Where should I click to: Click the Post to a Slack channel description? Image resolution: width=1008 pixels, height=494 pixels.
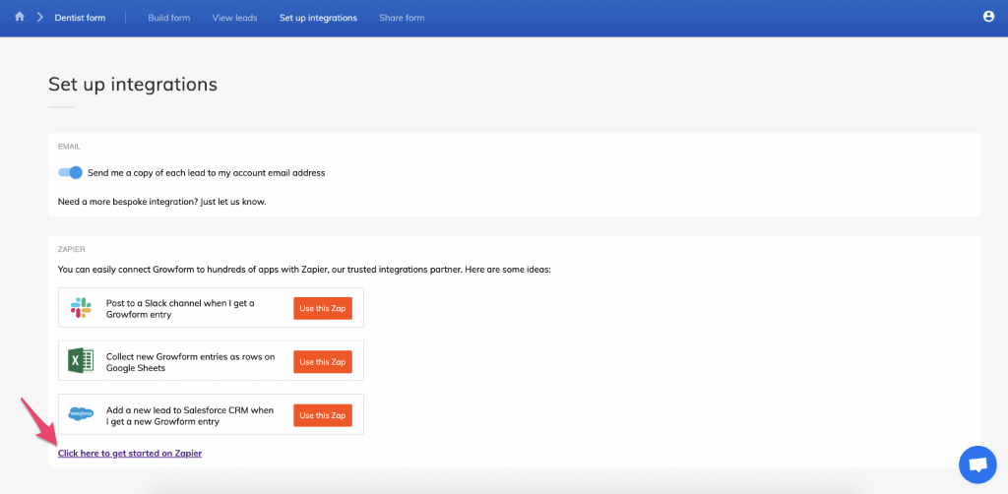pyautogui.click(x=180, y=308)
